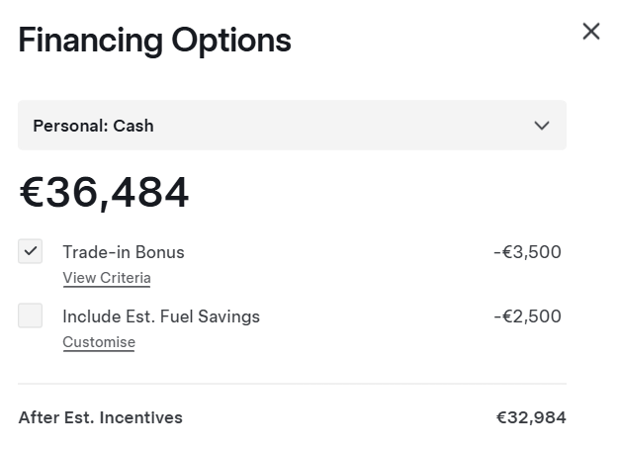Click the €32,984 total after incentives
This screenshot has width=620, height=450.
tap(531, 417)
